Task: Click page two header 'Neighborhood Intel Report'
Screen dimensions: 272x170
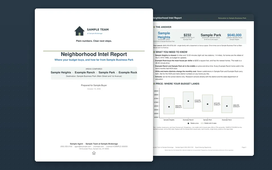Action: click(167, 18)
